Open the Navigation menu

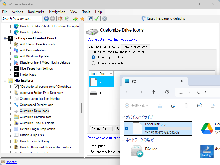(57, 12)
